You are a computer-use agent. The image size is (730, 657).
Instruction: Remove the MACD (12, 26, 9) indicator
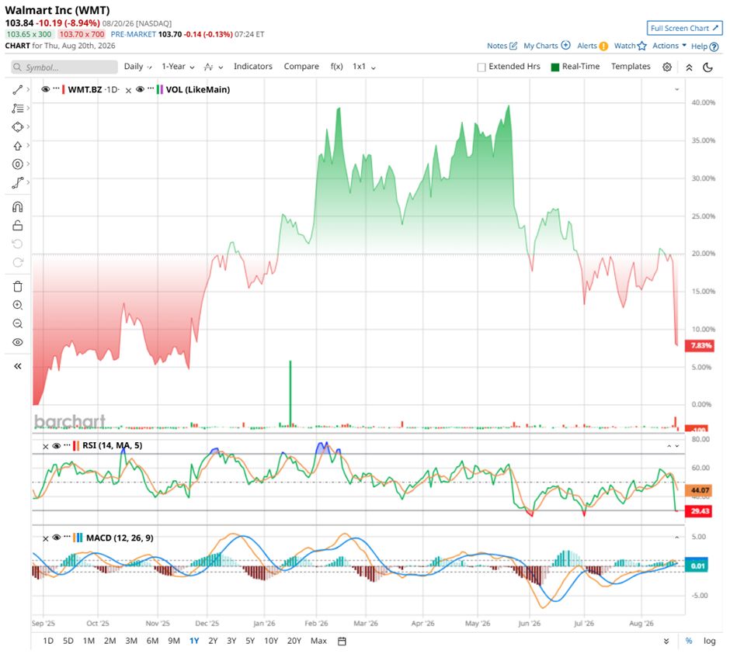coord(46,538)
